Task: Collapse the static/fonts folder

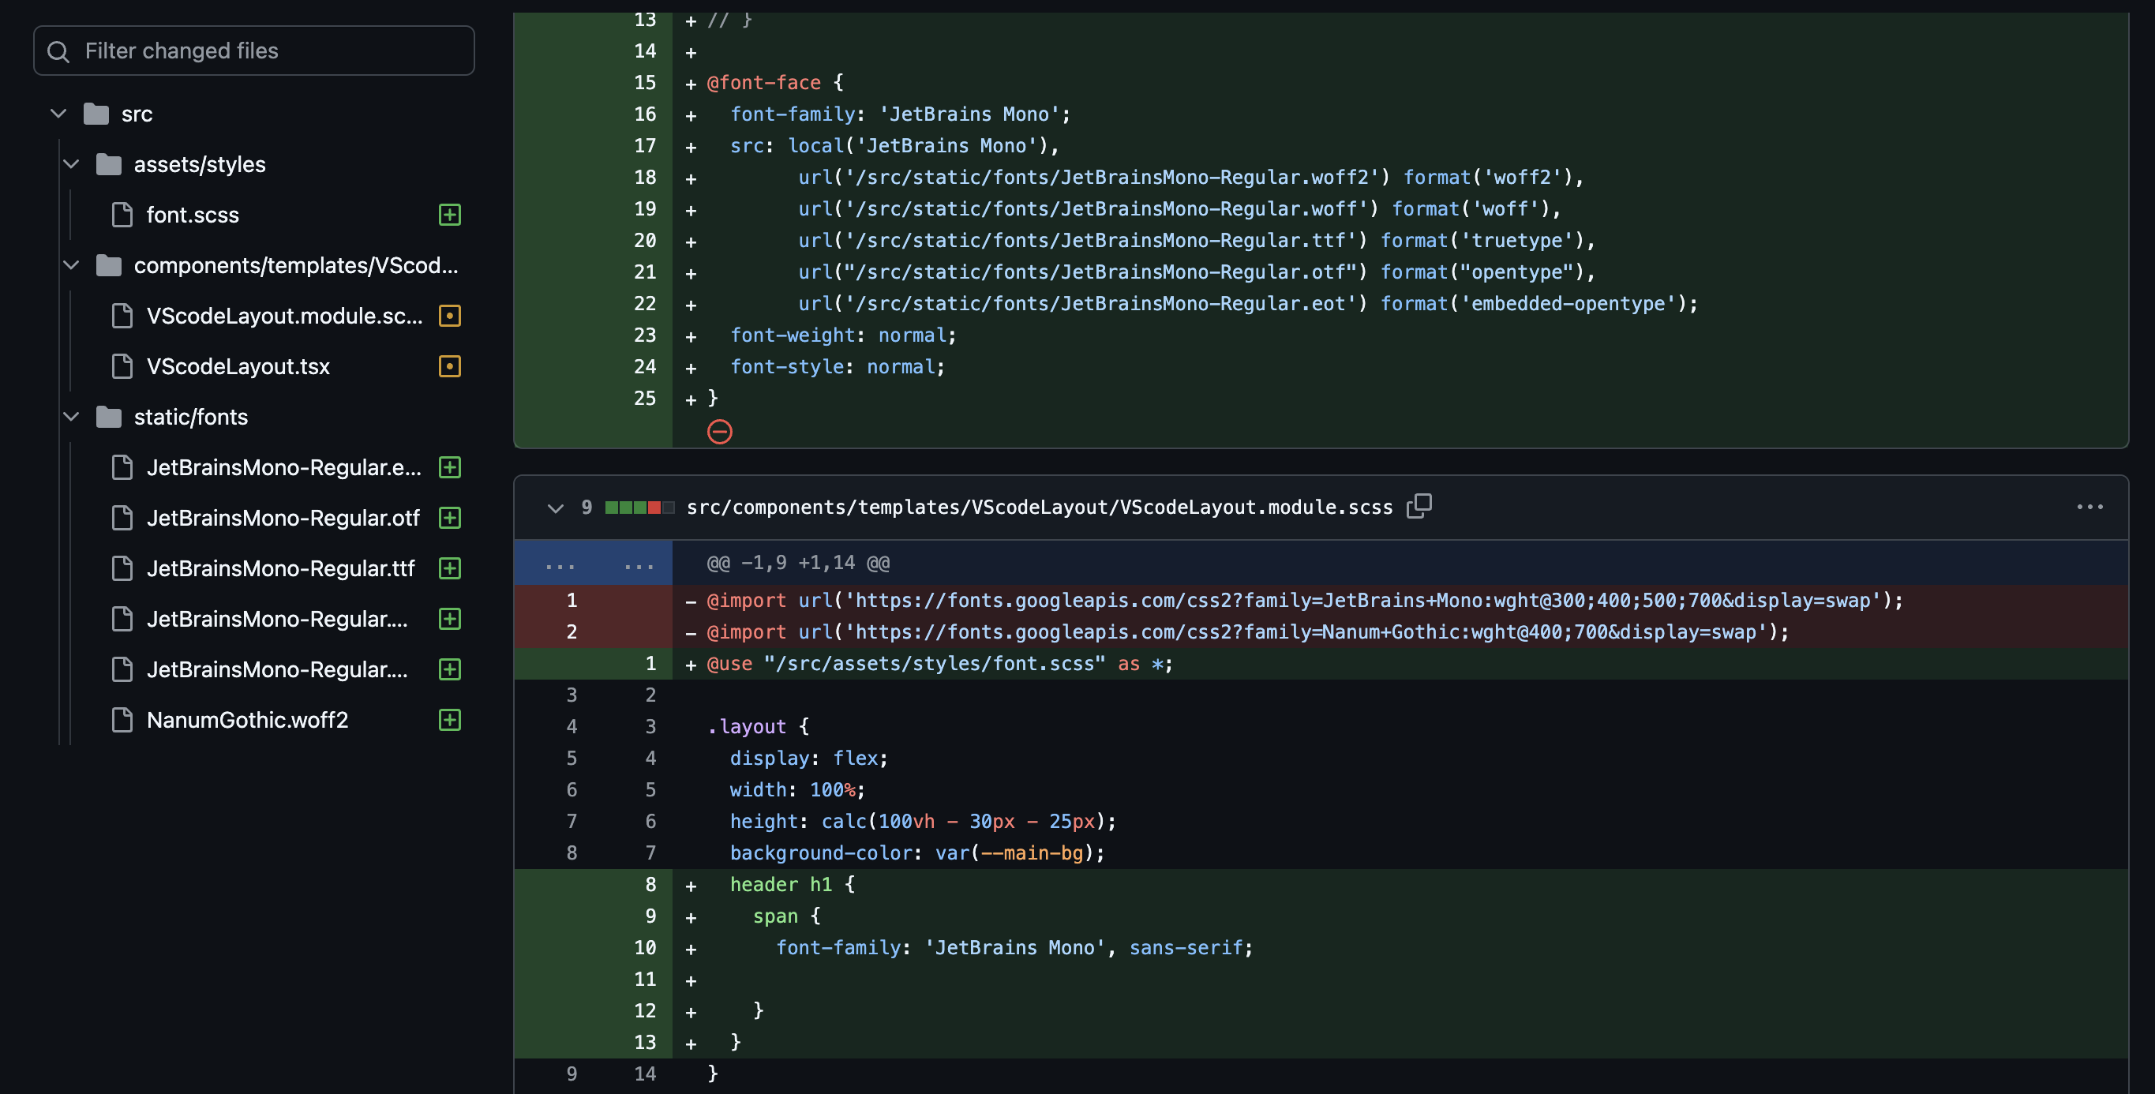Action: click(72, 417)
